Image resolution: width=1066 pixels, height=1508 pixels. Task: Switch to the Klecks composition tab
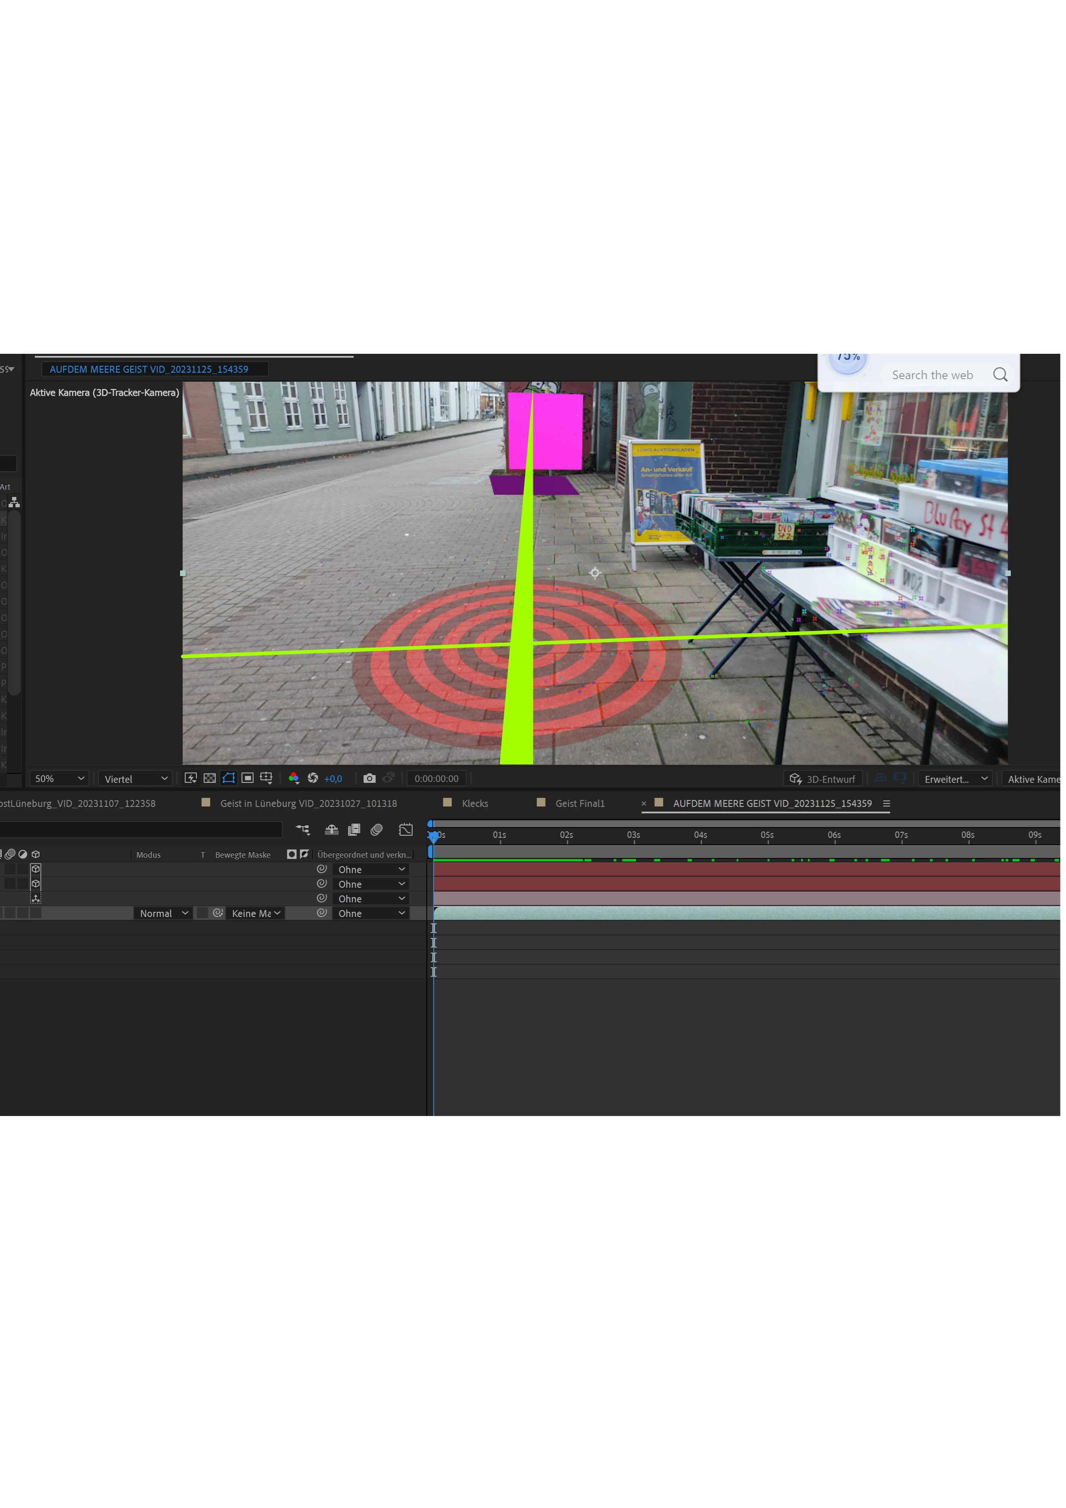[x=475, y=803]
